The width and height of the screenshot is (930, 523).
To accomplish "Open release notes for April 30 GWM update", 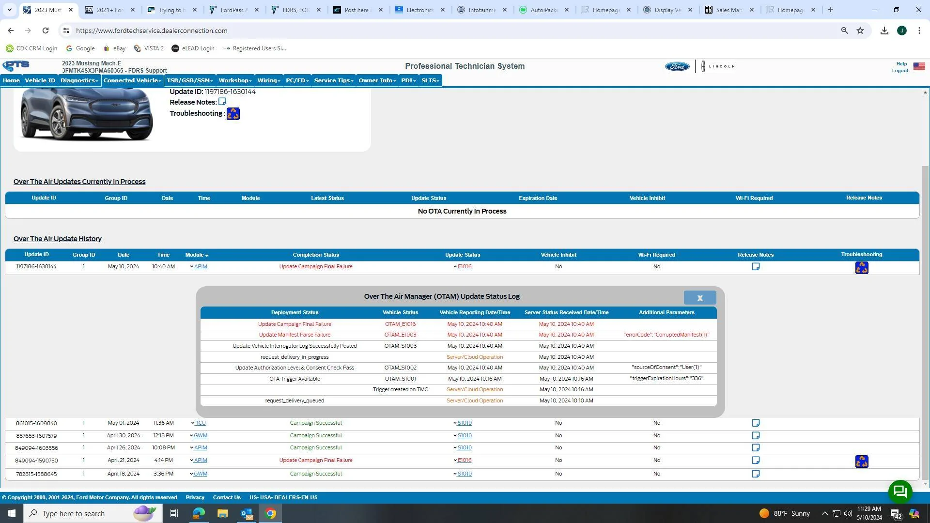I will coord(756,436).
